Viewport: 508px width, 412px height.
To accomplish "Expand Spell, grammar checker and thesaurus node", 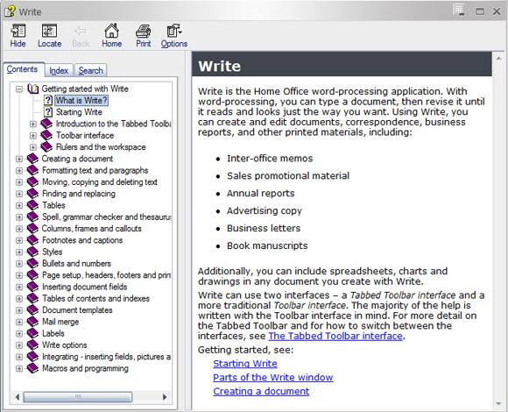I will pyautogui.click(x=19, y=217).
